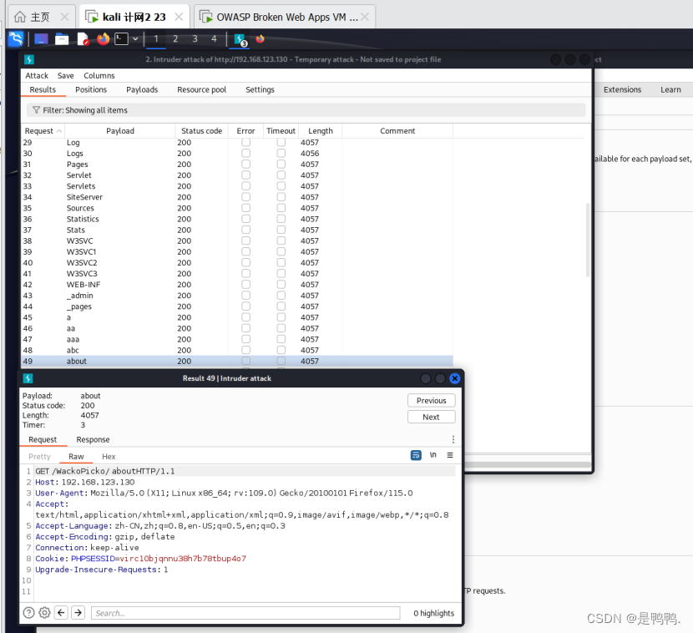Launch Firefox from the Kali panel

click(103, 39)
